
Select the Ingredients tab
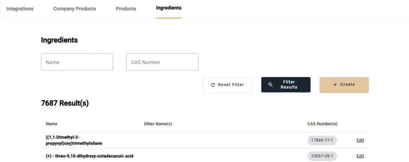point(169,8)
